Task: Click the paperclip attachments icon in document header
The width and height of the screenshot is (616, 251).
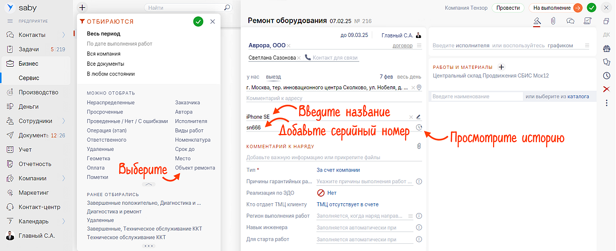Action: pos(553,21)
